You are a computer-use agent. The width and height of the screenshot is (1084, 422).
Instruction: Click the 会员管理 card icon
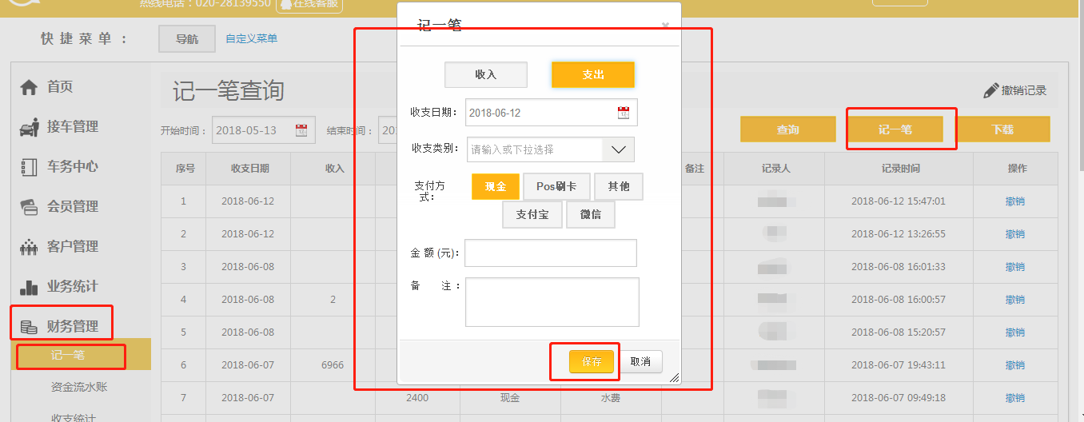coord(29,207)
